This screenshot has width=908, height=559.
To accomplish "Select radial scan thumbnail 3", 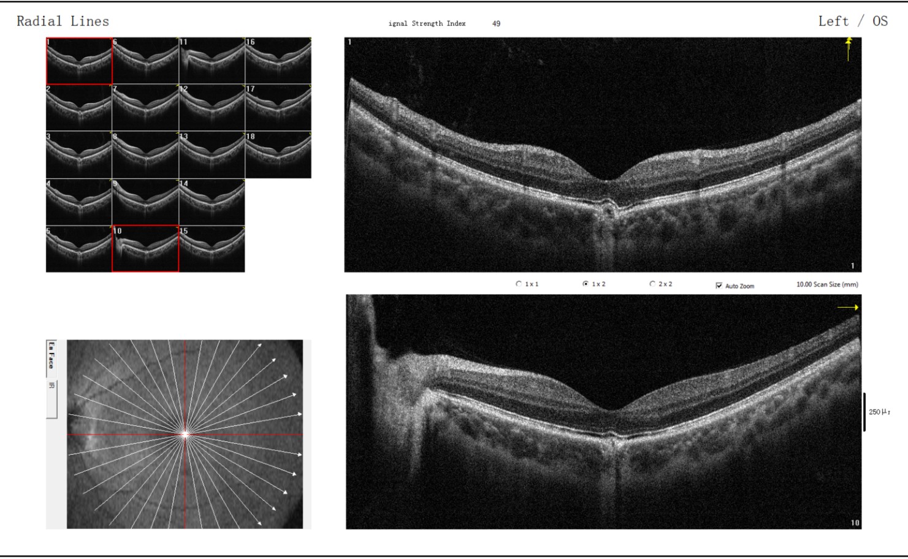I will coord(79,155).
